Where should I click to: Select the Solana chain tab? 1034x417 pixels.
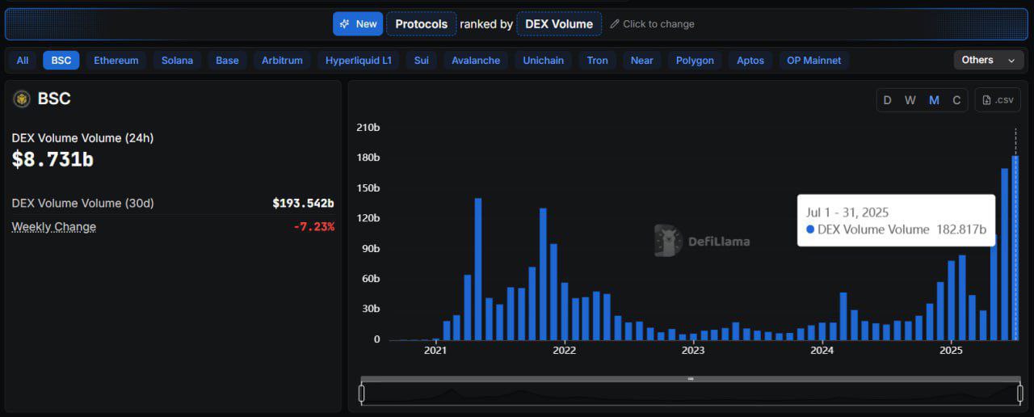(x=178, y=61)
